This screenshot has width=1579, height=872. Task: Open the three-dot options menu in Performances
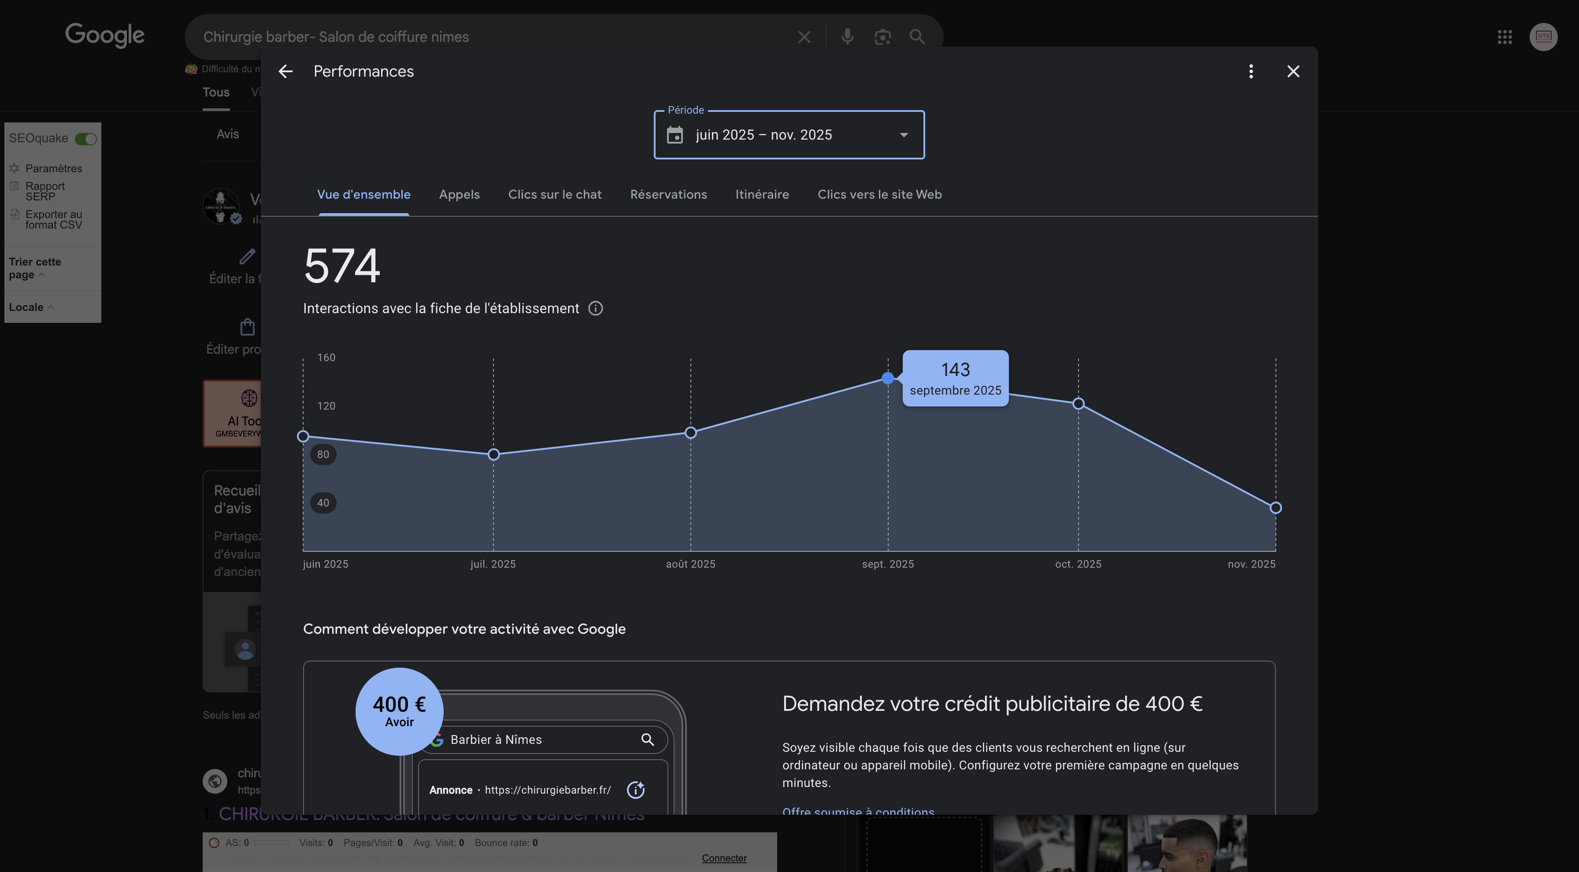[1250, 71]
